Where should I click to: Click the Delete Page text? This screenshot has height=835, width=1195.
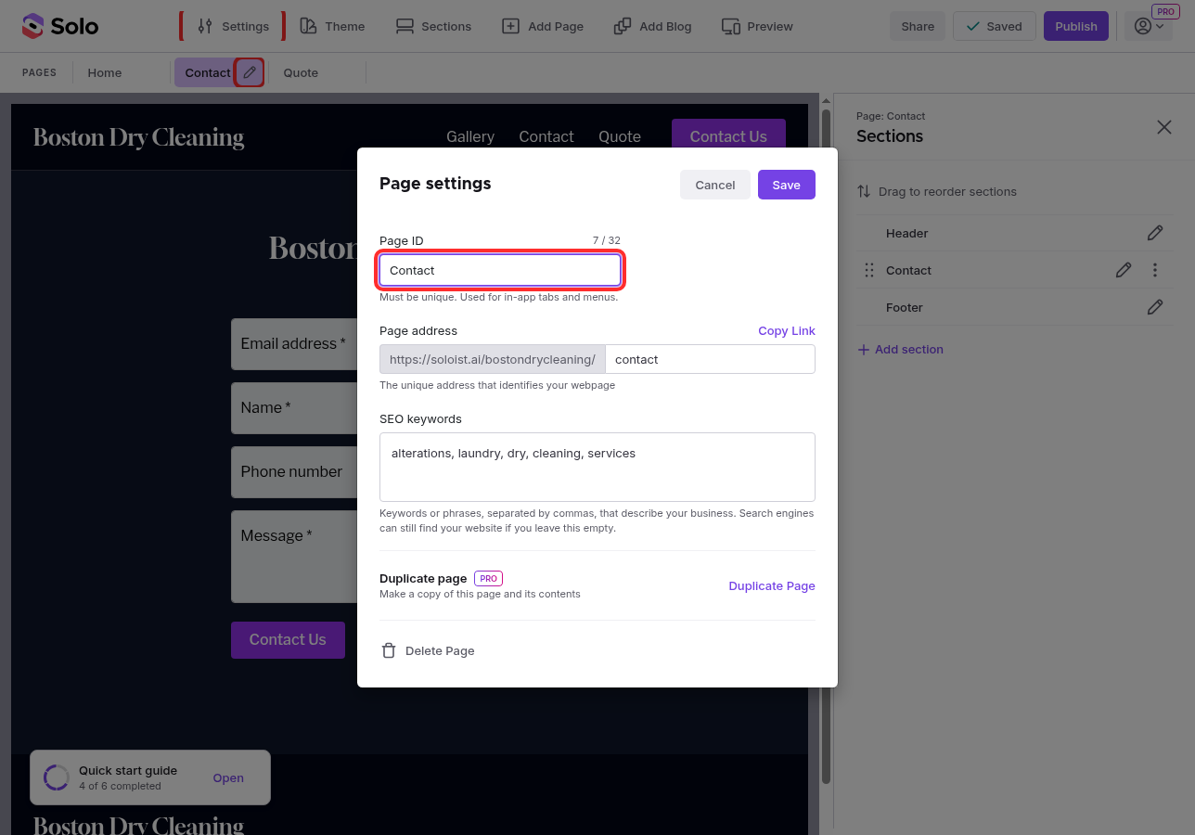[x=440, y=650]
